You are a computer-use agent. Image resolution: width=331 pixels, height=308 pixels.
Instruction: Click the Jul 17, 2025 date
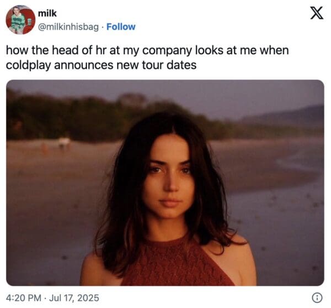click(x=74, y=298)
